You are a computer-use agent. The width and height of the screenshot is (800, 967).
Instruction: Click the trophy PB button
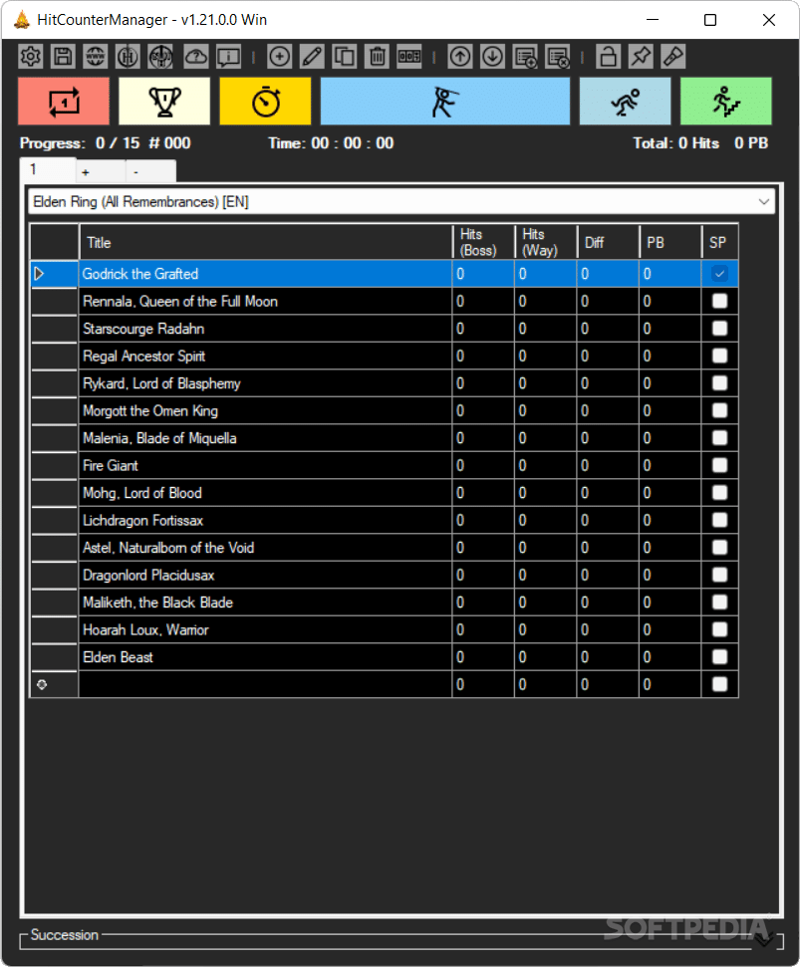pyautogui.click(x=164, y=102)
